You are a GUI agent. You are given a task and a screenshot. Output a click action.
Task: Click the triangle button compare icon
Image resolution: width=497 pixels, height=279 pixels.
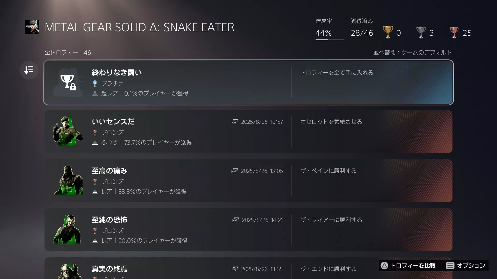(384, 266)
